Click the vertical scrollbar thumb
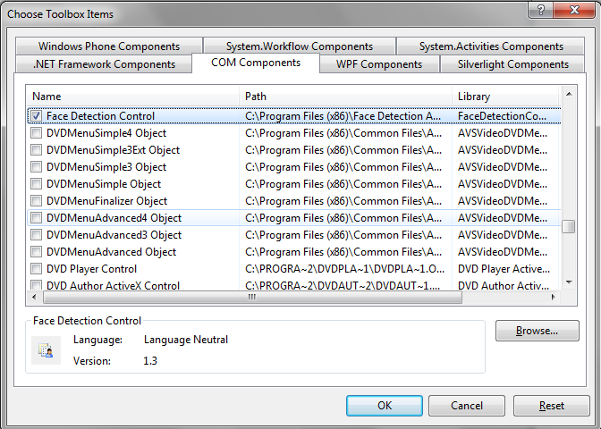This screenshot has width=601, height=429. tap(569, 226)
